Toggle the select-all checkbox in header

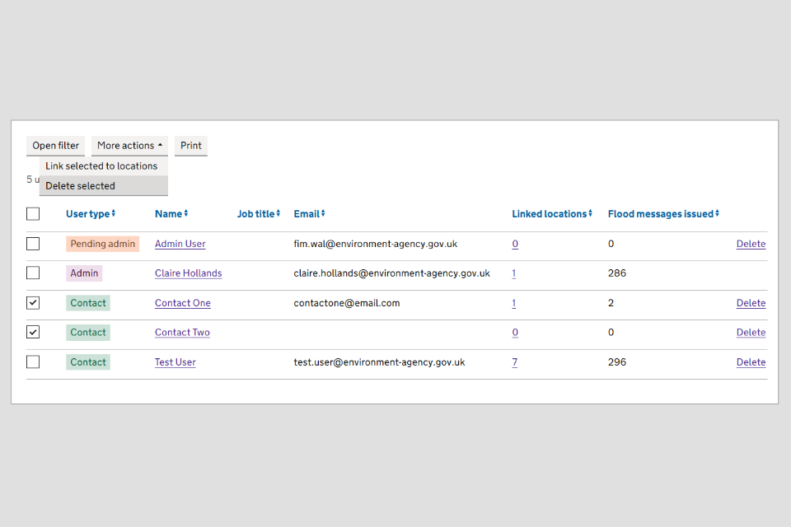click(33, 214)
